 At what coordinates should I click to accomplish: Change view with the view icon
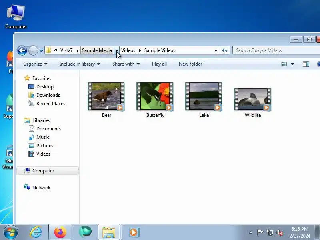click(x=284, y=64)
